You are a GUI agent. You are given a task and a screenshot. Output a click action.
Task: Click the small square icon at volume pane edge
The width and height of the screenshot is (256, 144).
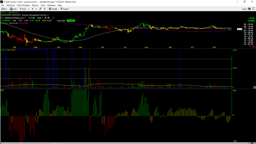tap(255, 87)
